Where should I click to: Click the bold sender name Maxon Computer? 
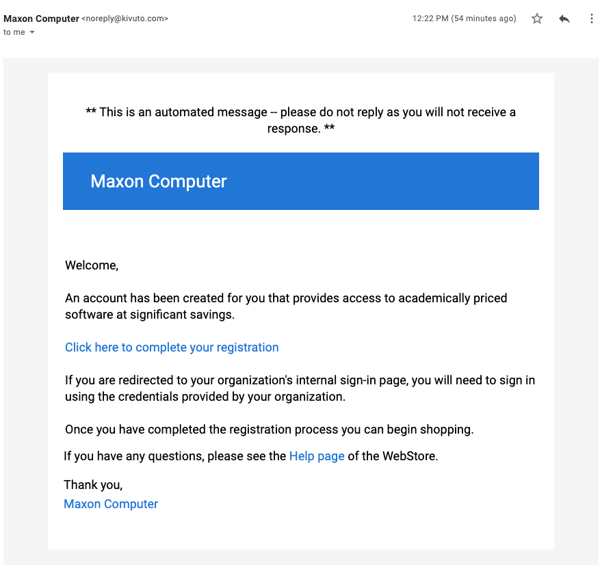tap(41, 18)
